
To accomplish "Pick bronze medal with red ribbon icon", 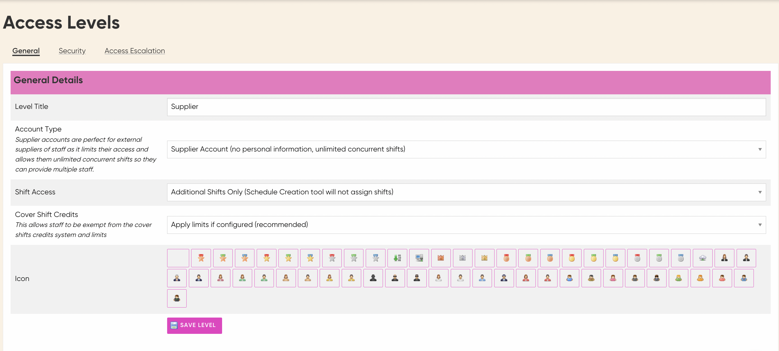I will [507, 258].
